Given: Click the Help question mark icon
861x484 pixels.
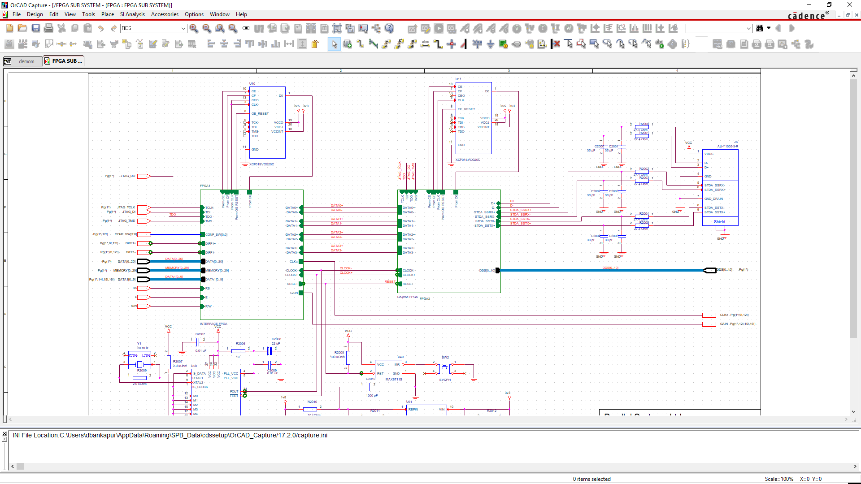Looking at the screenshot, I should 389,28.
